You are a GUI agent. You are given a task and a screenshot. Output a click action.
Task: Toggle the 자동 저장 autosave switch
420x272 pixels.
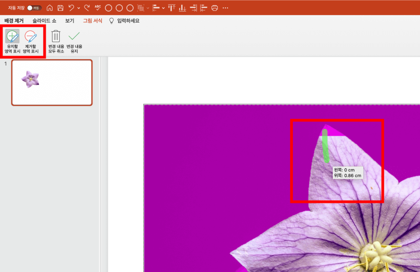(x=34, y=8)
